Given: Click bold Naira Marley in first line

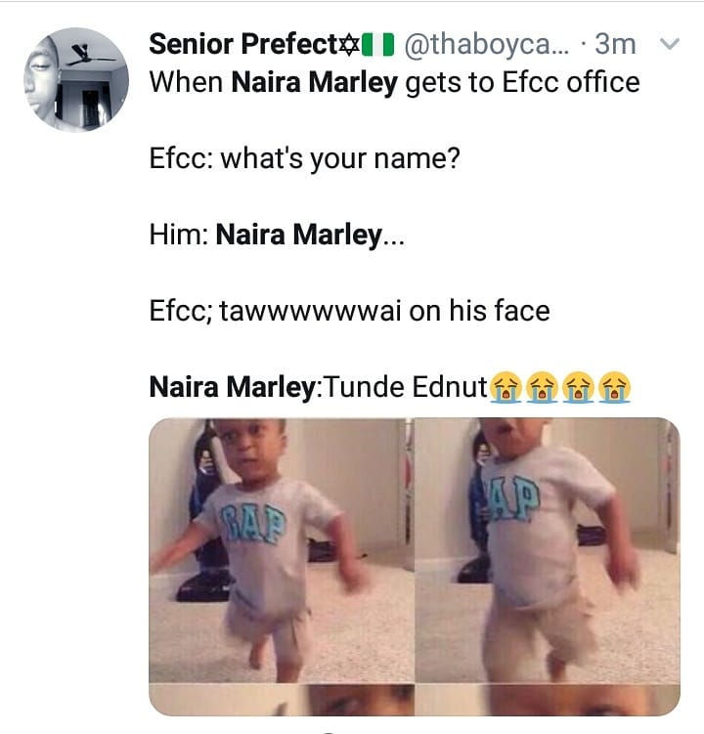Looking at the screenshot, I should 315,83.
